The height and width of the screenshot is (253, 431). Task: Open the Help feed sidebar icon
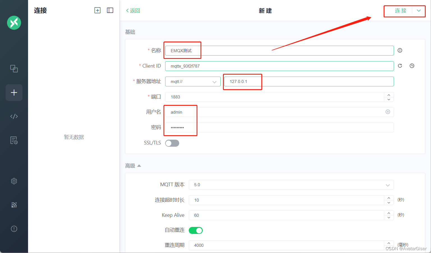coord(14,205)
